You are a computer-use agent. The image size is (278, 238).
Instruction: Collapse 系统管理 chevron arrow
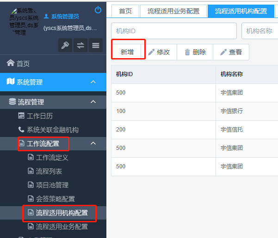[x=93, y=82]
